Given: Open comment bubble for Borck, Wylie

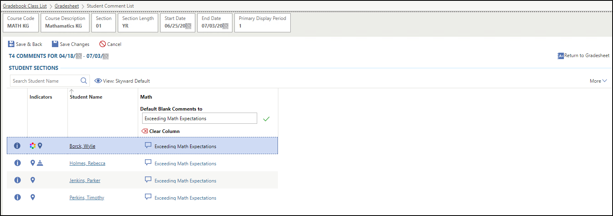Looking at the screenshot, I should pos(148,146).
